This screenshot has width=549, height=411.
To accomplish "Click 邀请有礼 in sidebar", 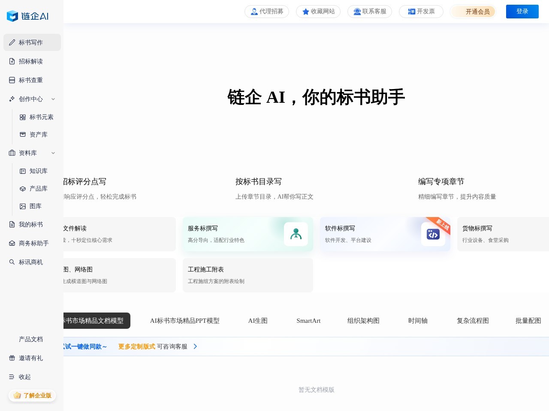I will (32, 358).
